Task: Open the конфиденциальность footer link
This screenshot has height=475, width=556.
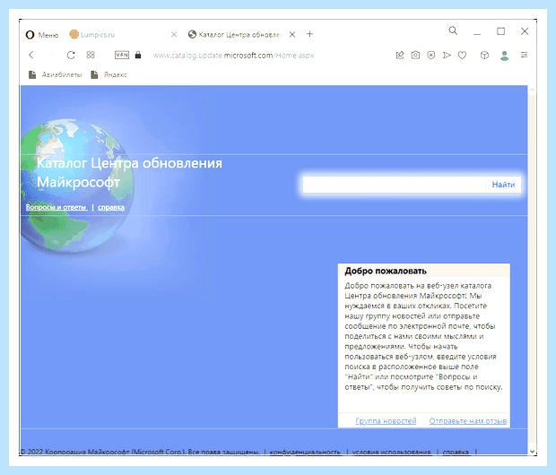Action: pos(305,452)
